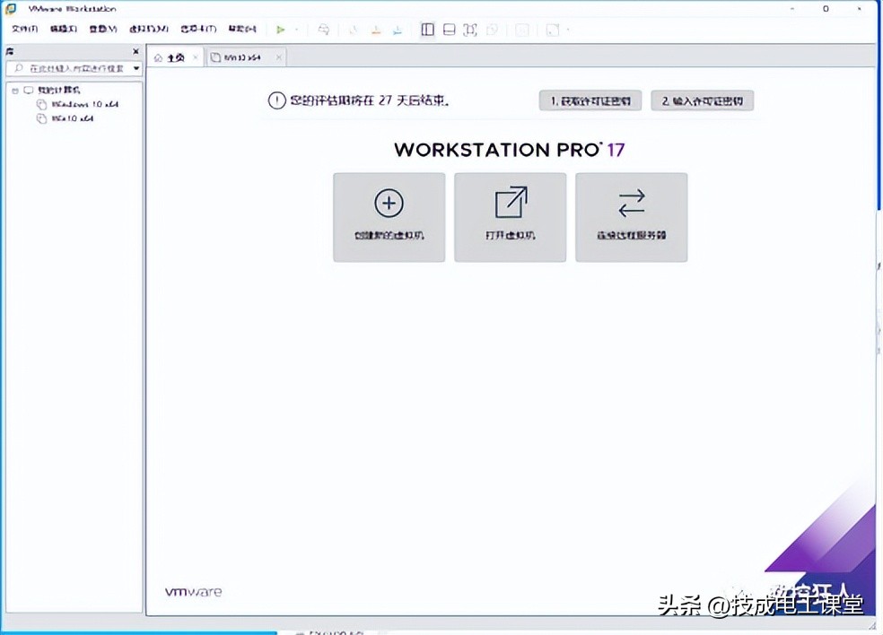Image resolution: width=883 pixels, height=635 pixels.
Task: Close the library panel with X
Action: 136,51
